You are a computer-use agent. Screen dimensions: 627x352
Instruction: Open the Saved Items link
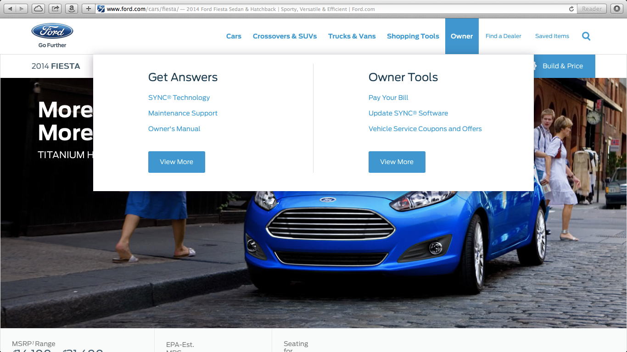(x=552, y=36)
